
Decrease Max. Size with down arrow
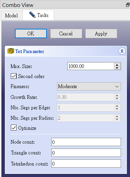117,68
